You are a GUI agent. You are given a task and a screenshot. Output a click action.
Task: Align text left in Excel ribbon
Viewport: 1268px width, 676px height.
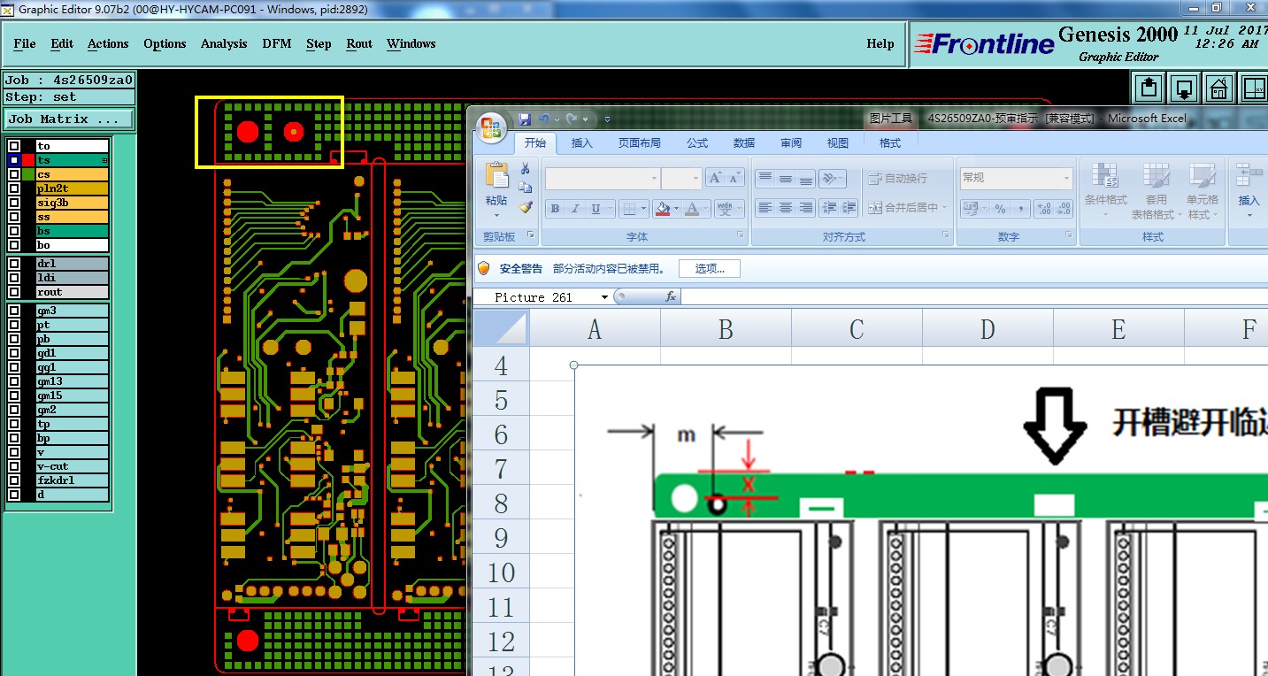(x=765, y=208)
